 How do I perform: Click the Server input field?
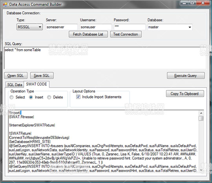[62, 27]
